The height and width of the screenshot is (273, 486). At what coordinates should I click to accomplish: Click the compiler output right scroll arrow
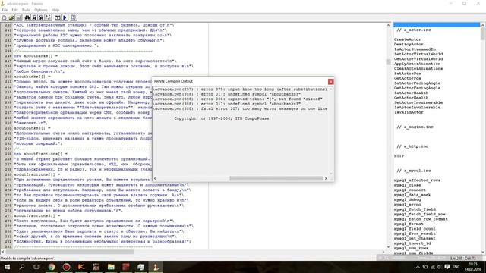(326, 178)
